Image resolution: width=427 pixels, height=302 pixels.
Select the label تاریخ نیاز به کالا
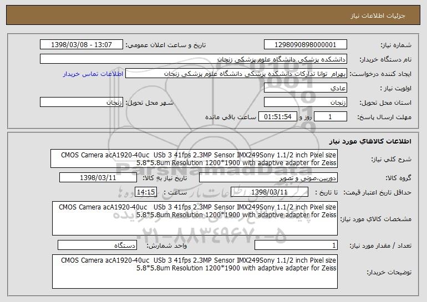[165, 178]
